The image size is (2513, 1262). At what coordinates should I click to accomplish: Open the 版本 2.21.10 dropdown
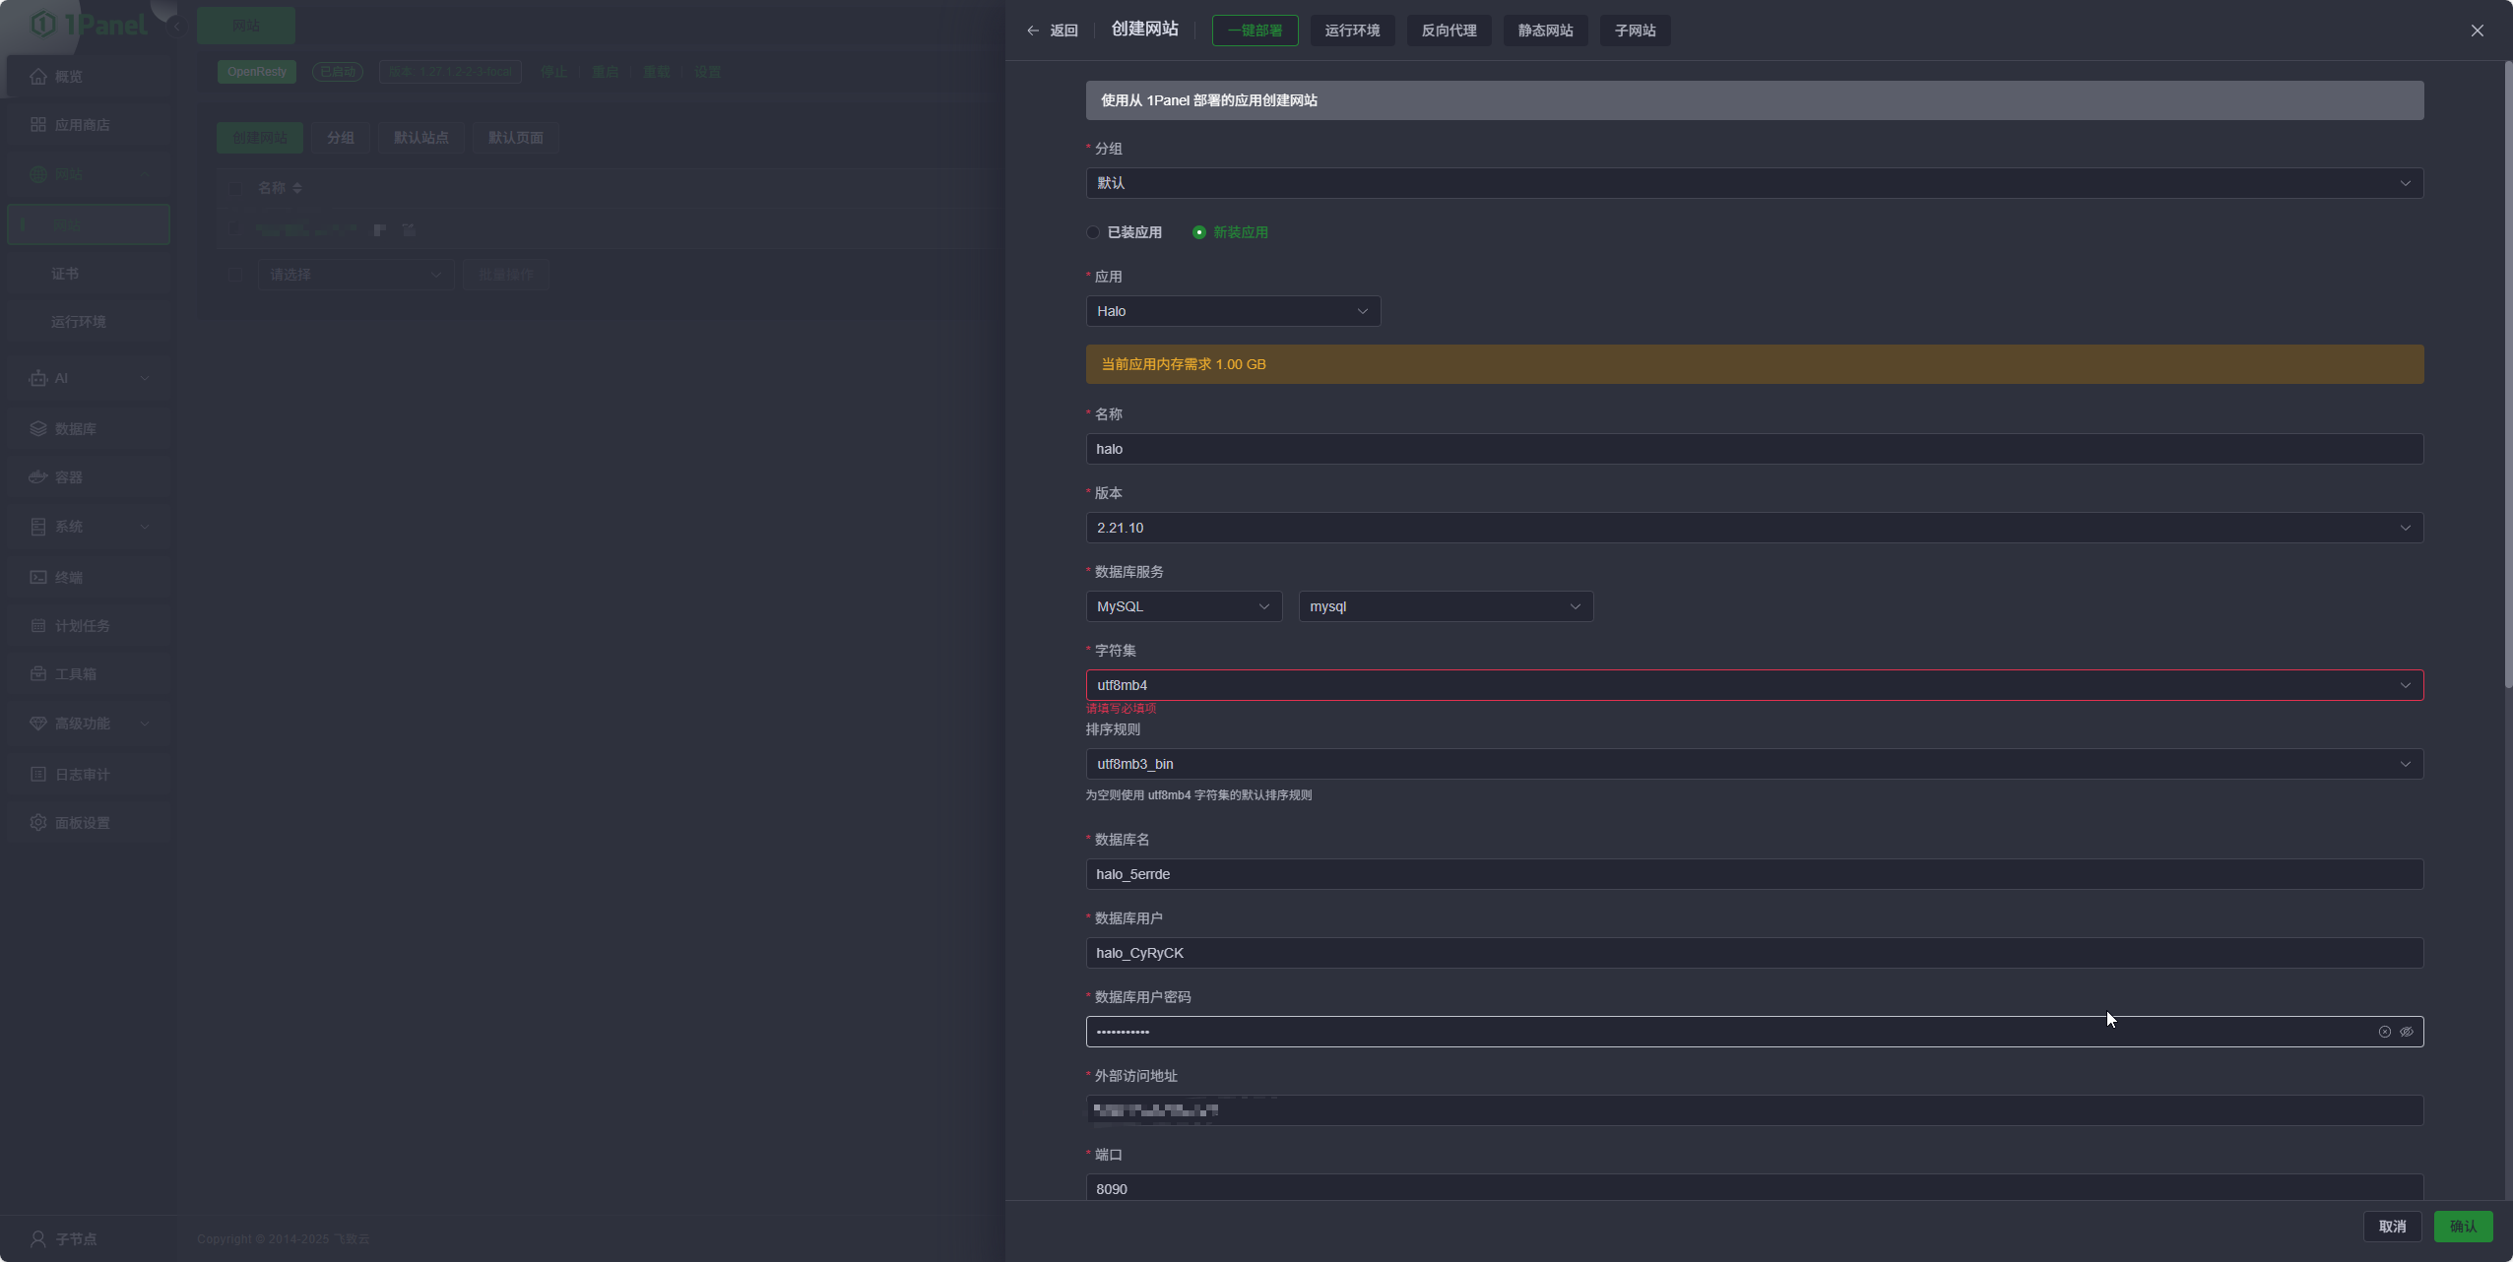tap(1753, 528)
